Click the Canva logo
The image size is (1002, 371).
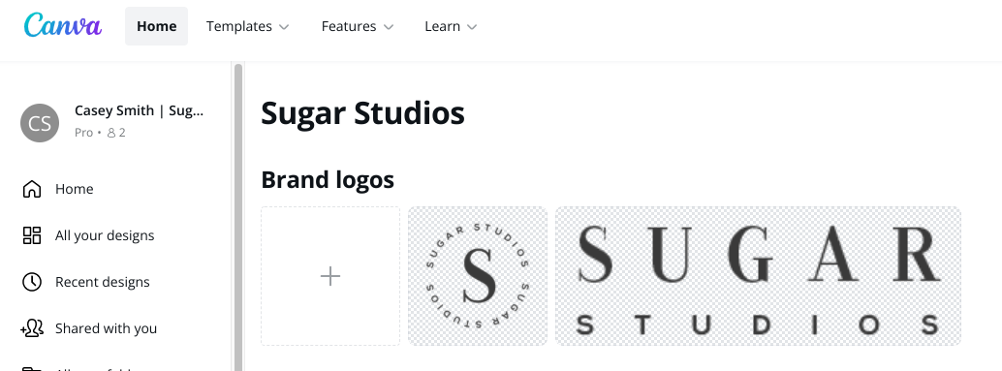point(63,25)
